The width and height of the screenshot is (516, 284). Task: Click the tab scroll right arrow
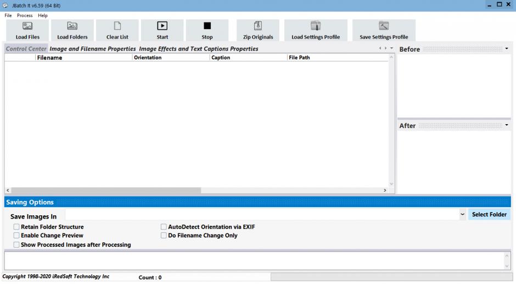386,48
